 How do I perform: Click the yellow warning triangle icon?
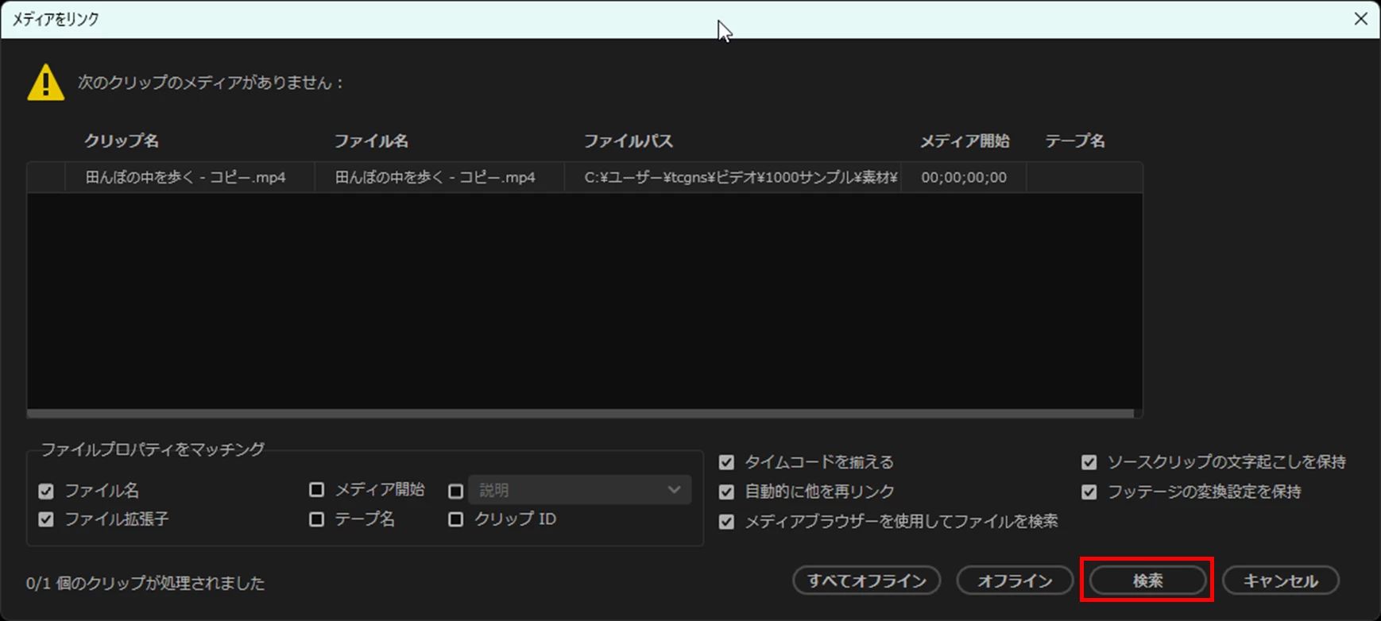[45, 83]
